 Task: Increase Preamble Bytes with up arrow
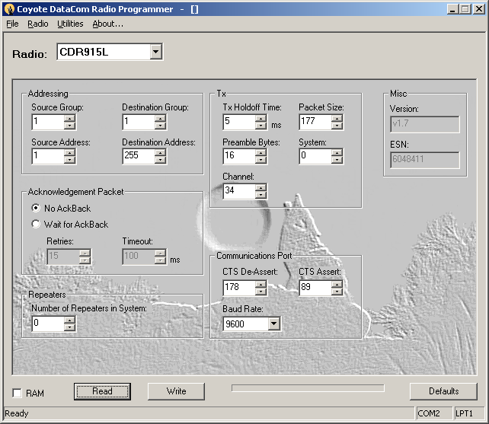click(260, 153)
